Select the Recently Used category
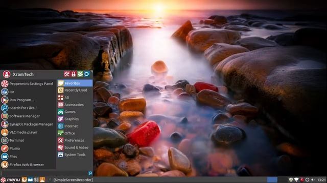 point(75,90)
